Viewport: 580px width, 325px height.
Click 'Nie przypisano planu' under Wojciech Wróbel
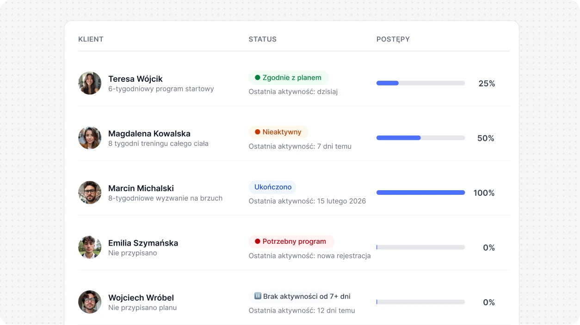pos(142,307)
